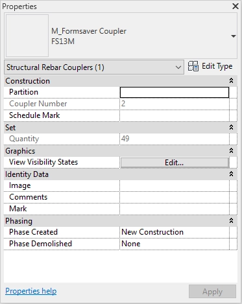Image resolution: width=242 pixels, height=304 pixels.
Task: Click the Image value field
Action: (x=175, y=185)
